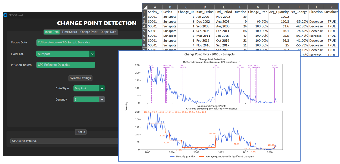Viewport: 340px width, 164px height.
Task: Open the Excel Tab dropdown arrow
Action: 92,54
